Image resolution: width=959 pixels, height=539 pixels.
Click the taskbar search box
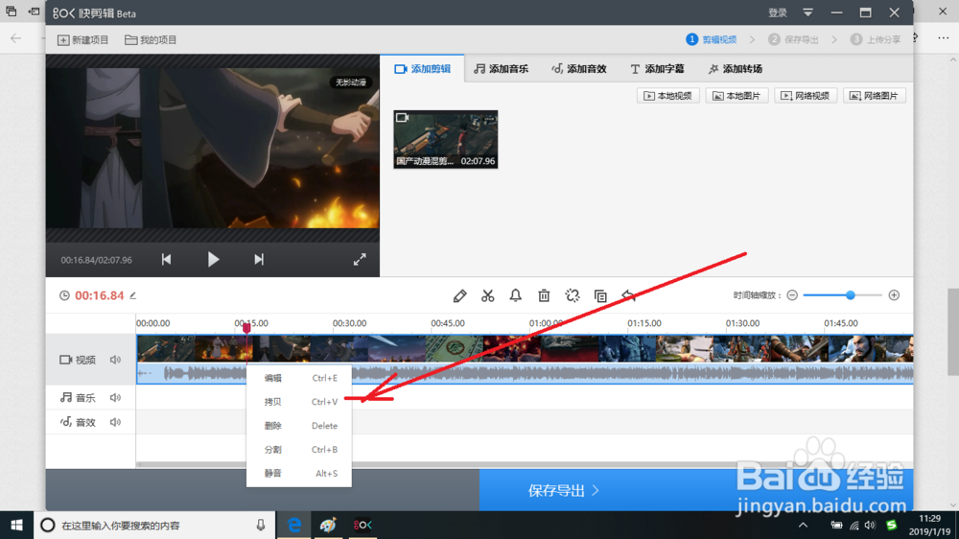[154, 525]
